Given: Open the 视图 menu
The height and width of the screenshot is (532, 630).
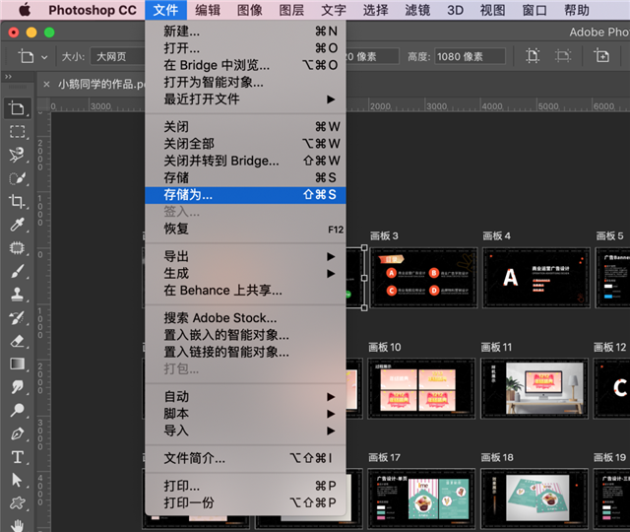Looking at the screenshot, I should click(492, 10).
